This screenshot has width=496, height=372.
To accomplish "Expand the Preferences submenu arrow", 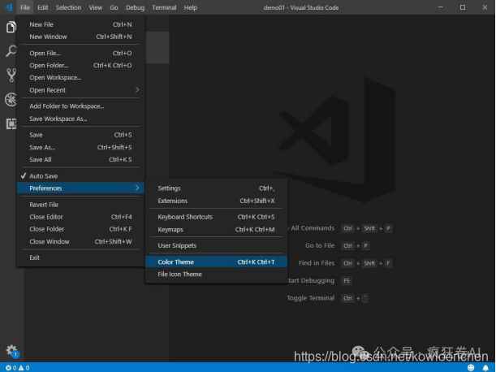I will (x=136, y=188).
